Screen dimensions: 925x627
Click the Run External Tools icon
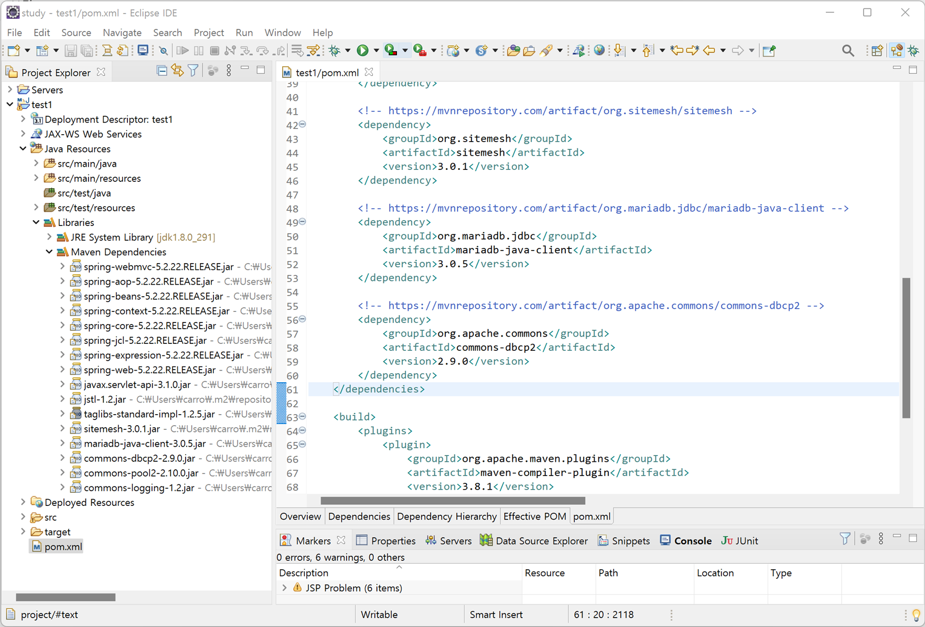click(x=420, y=51)
